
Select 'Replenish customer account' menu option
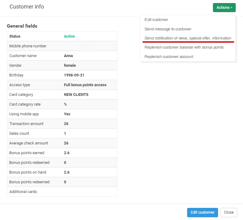pos(169,57)
